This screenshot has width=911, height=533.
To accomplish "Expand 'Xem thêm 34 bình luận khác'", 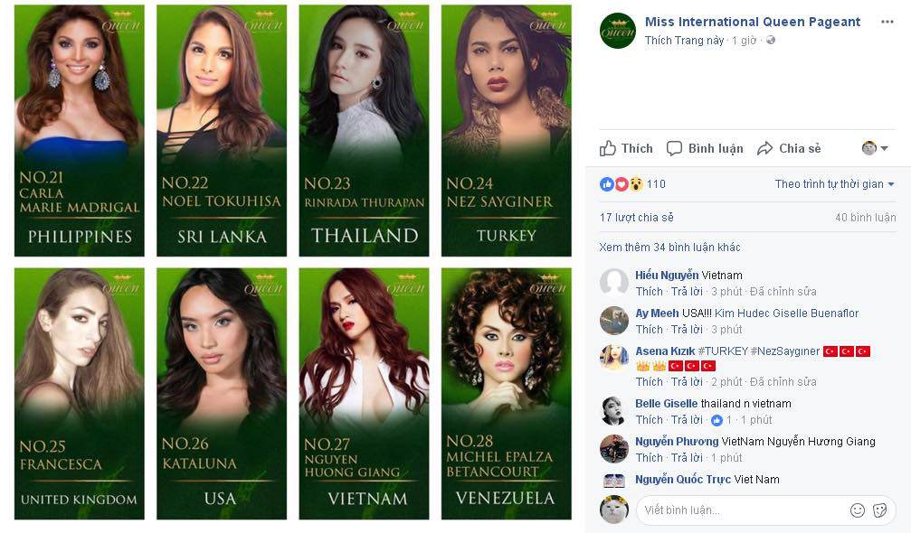I will coord(669,248).
